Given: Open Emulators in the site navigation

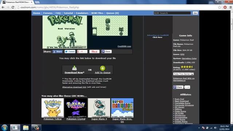Looking at the screenshot, I should coord(82,13).
